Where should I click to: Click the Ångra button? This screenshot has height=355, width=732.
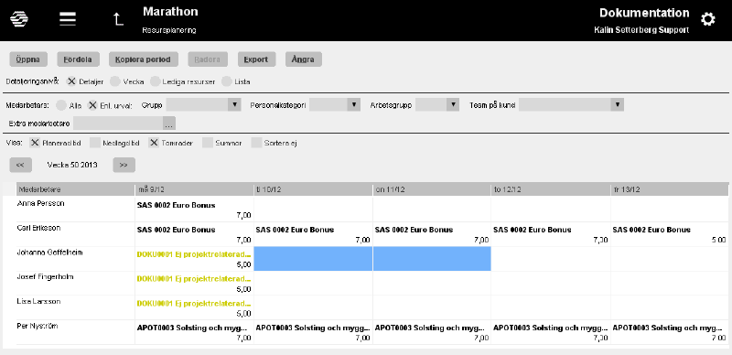click(304, 59)
